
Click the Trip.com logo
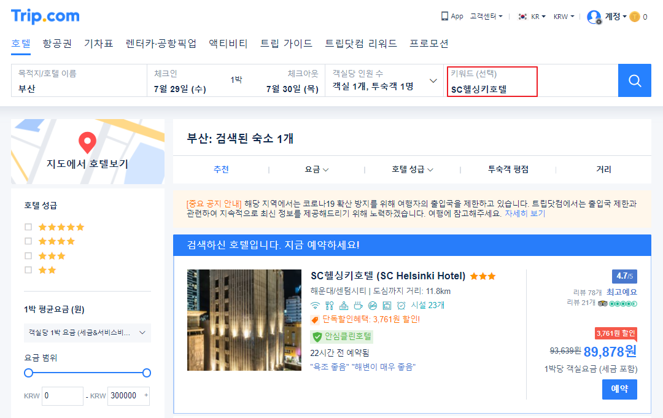coord(45,17)
